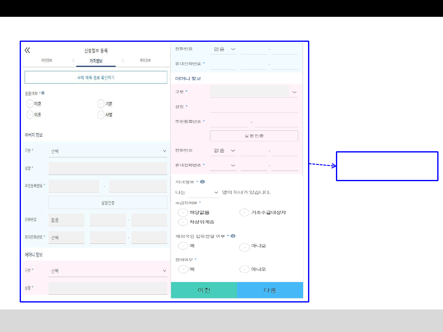Click the 수혜 예측 정보 확인하기 button
This screenshot has height=332, width=443.
(96, 77)
